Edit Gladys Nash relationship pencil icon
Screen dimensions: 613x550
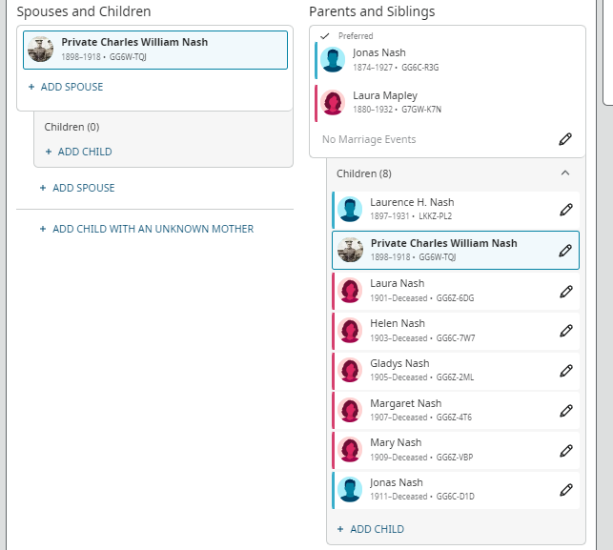(x=565, y=371)
